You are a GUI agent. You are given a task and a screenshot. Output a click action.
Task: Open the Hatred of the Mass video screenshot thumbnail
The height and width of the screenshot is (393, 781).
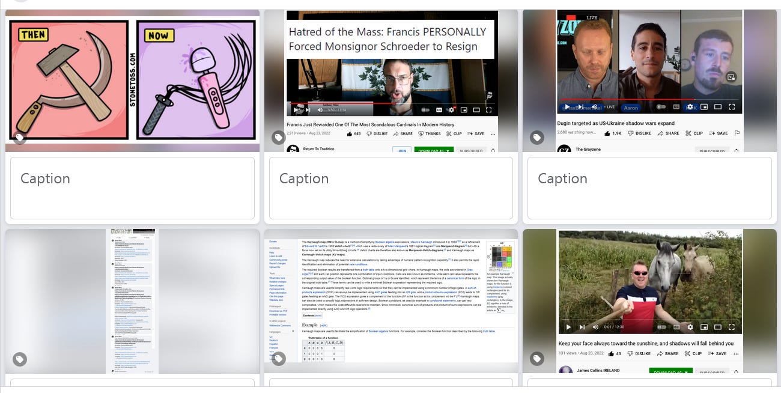point(391,81)
